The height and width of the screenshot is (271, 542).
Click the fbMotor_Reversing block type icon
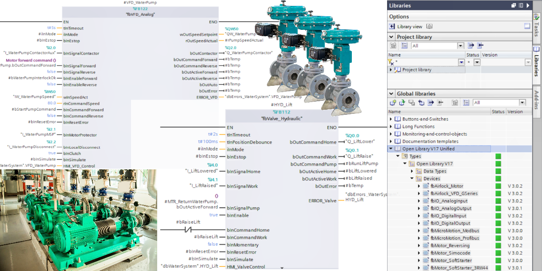pyautogui.click(x=426, y=246)
